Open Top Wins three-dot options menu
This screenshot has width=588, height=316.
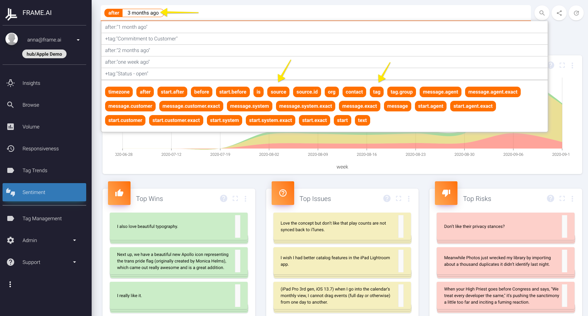pos(245,198)
